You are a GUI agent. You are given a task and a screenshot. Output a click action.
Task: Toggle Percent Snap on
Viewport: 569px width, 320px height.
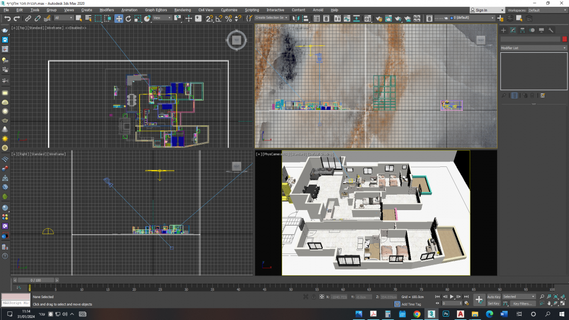click(229, 18)
